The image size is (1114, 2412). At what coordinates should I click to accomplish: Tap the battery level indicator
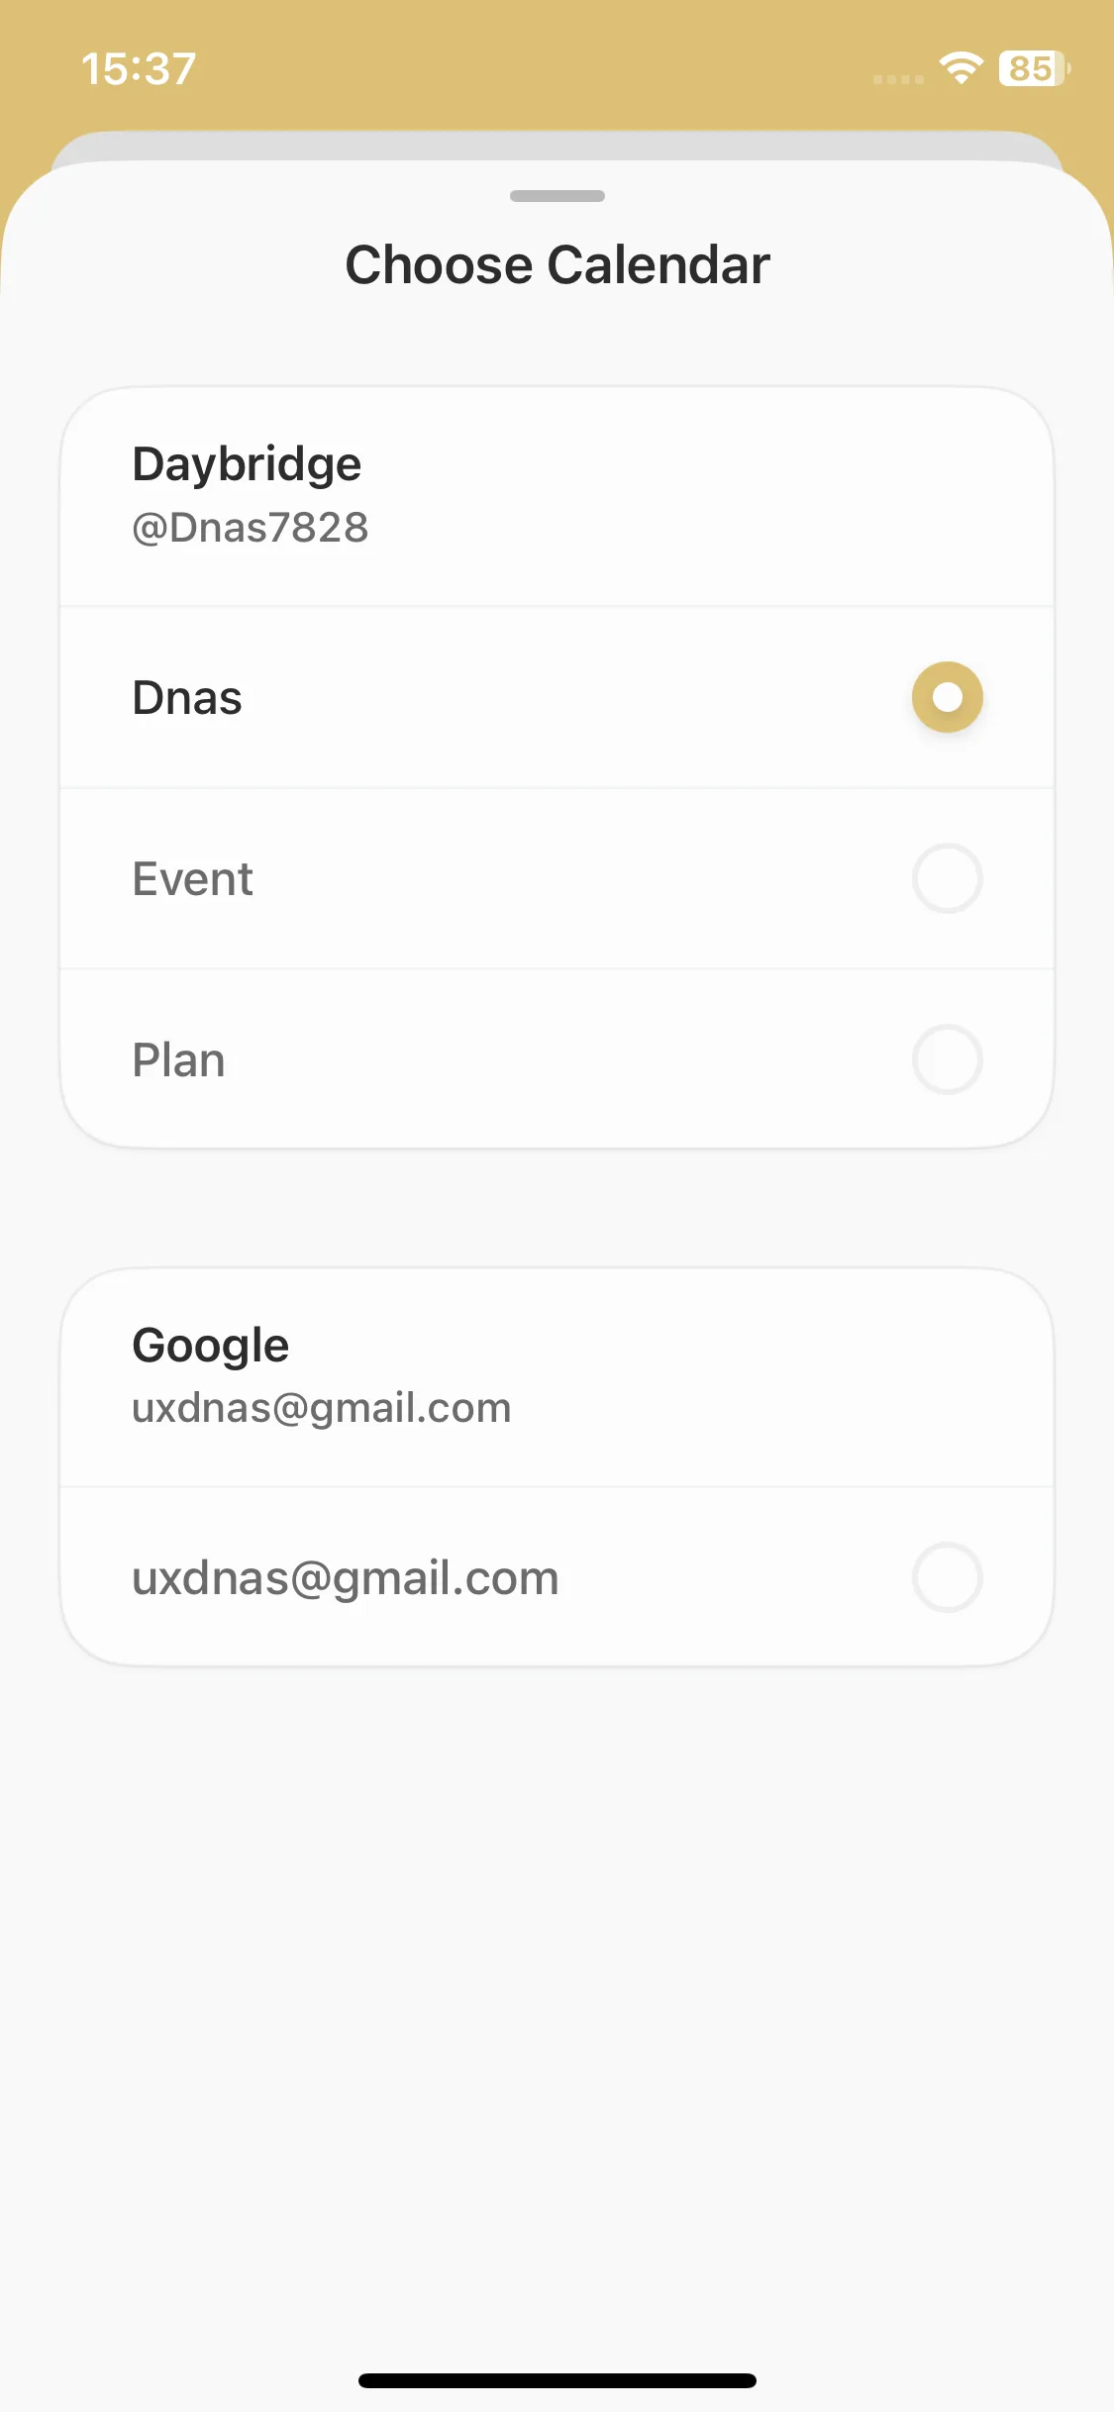tap(1035, 68)
